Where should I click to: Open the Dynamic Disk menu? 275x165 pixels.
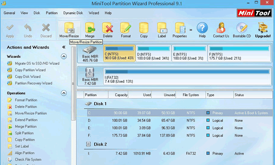point(73,13)
